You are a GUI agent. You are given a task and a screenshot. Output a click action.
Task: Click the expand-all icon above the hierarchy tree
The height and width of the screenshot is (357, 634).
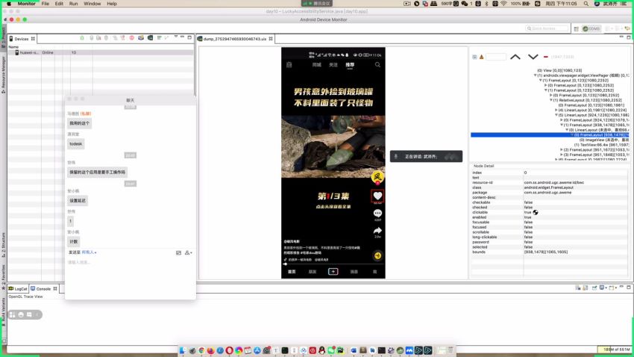click(x=474, y=57)
